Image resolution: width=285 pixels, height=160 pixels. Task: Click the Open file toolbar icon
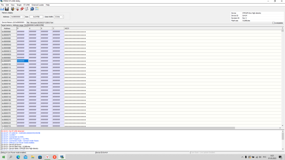pos(2,9)
